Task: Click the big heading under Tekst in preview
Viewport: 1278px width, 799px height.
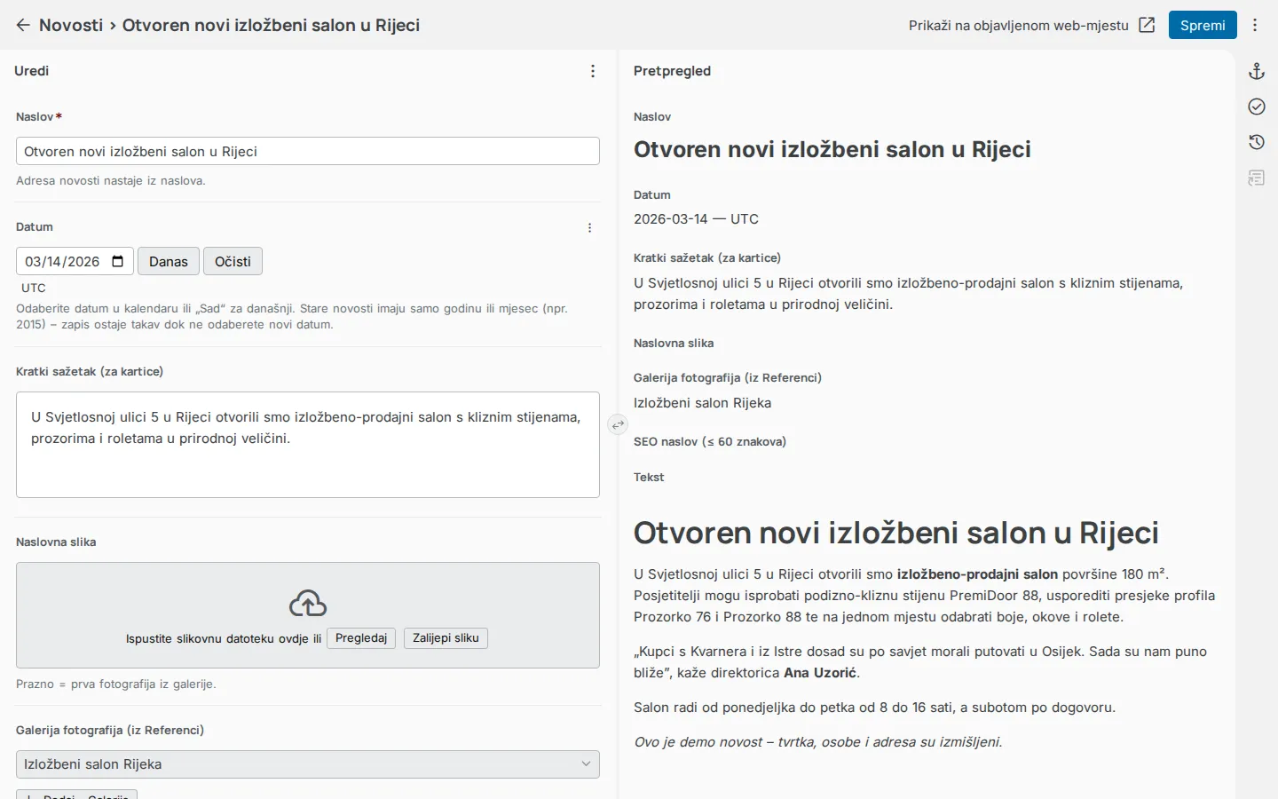Action: (896, 533)
